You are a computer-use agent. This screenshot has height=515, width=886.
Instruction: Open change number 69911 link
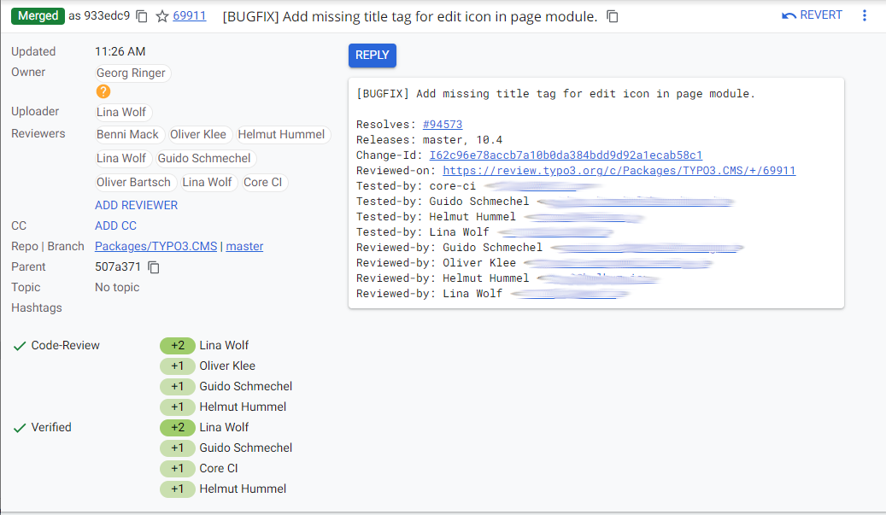tap(189, 15)
